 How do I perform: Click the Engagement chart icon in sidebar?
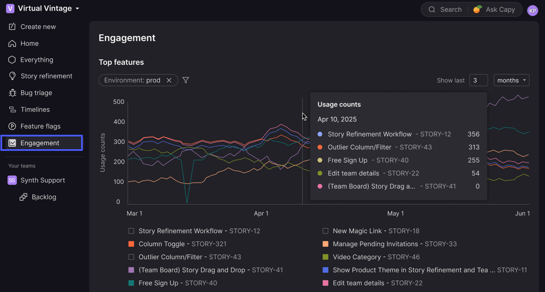pos(12,143)
